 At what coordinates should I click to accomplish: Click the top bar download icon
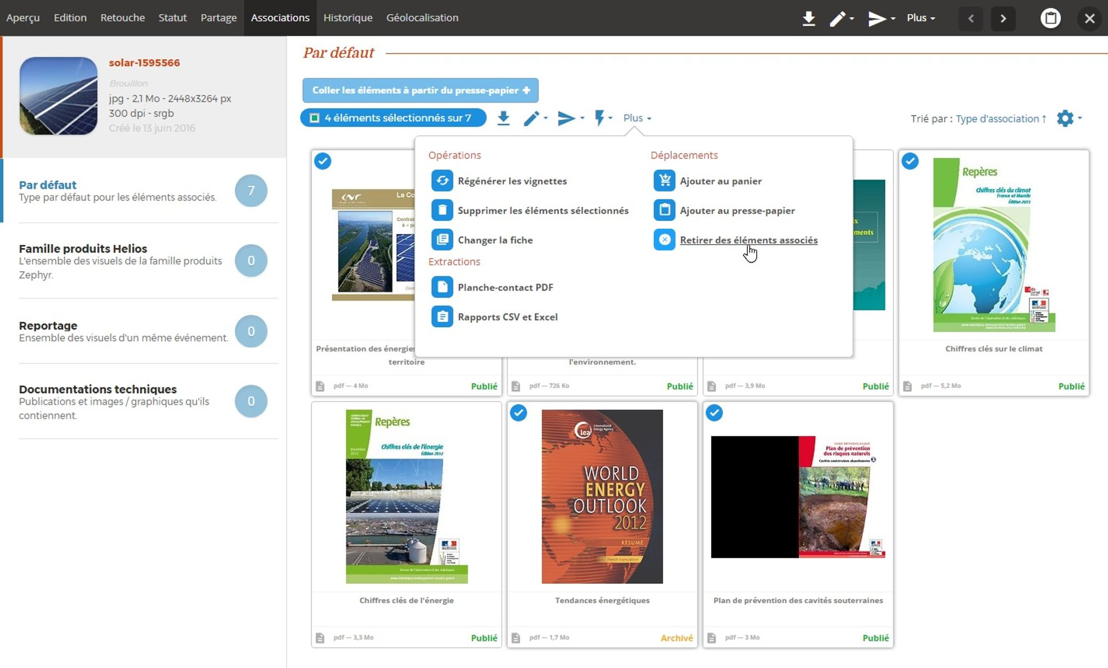coord(808,18)
